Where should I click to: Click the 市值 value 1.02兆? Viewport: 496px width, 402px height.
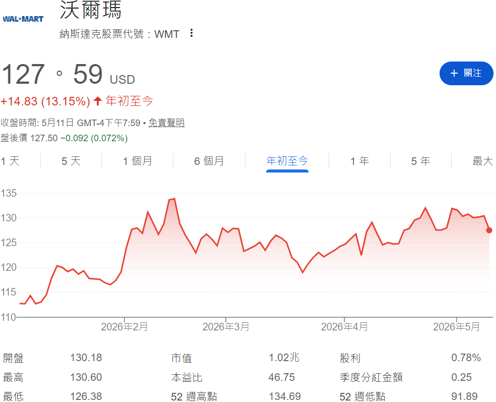pyautogui.click(x=284, y=358)
